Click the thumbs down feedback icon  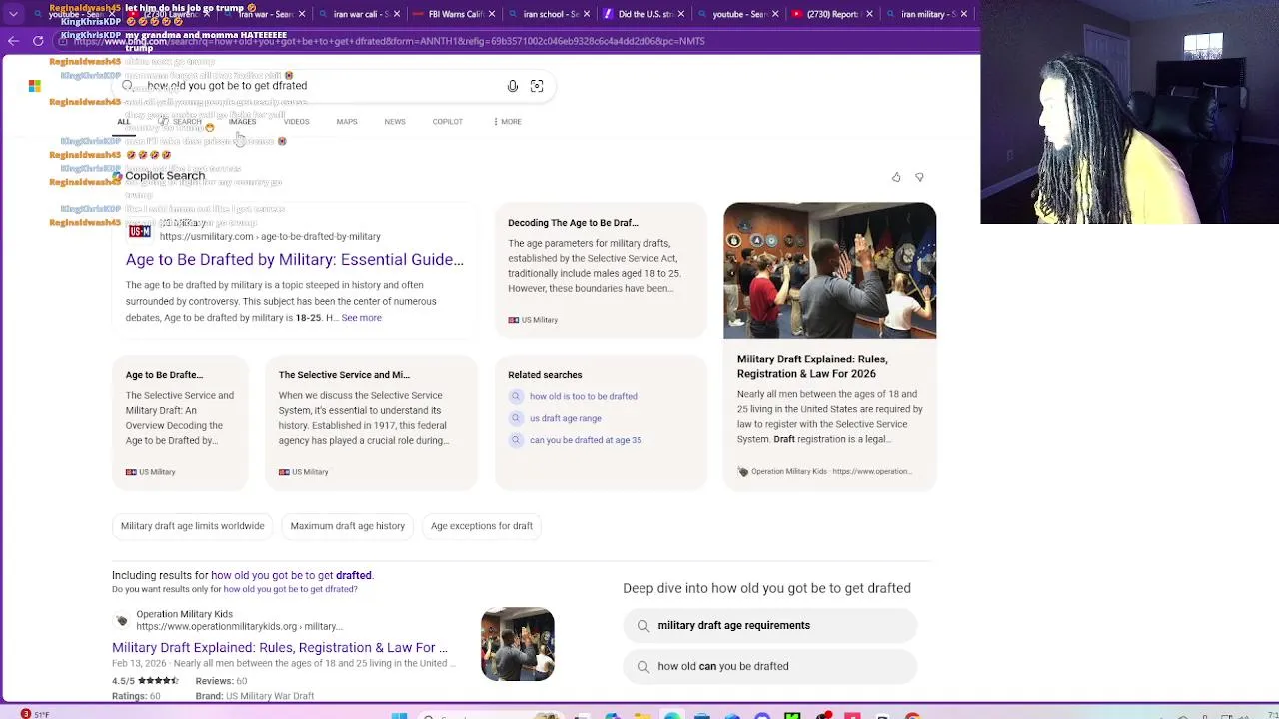pos(919,177)
